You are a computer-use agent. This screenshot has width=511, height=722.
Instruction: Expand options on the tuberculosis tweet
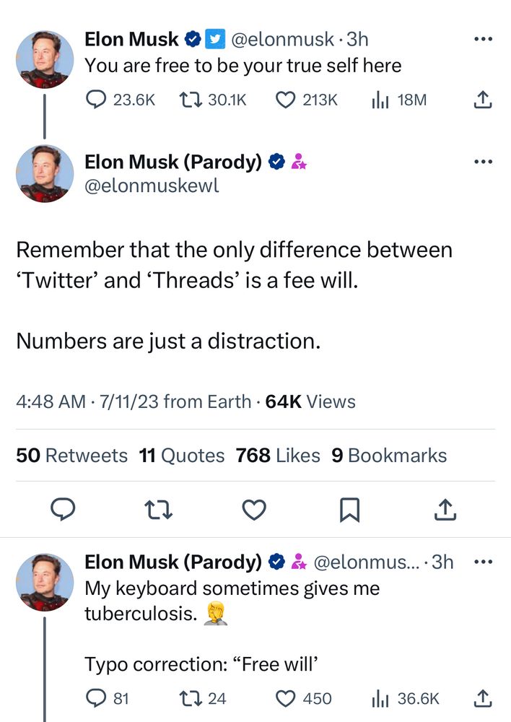coord(482,562)
